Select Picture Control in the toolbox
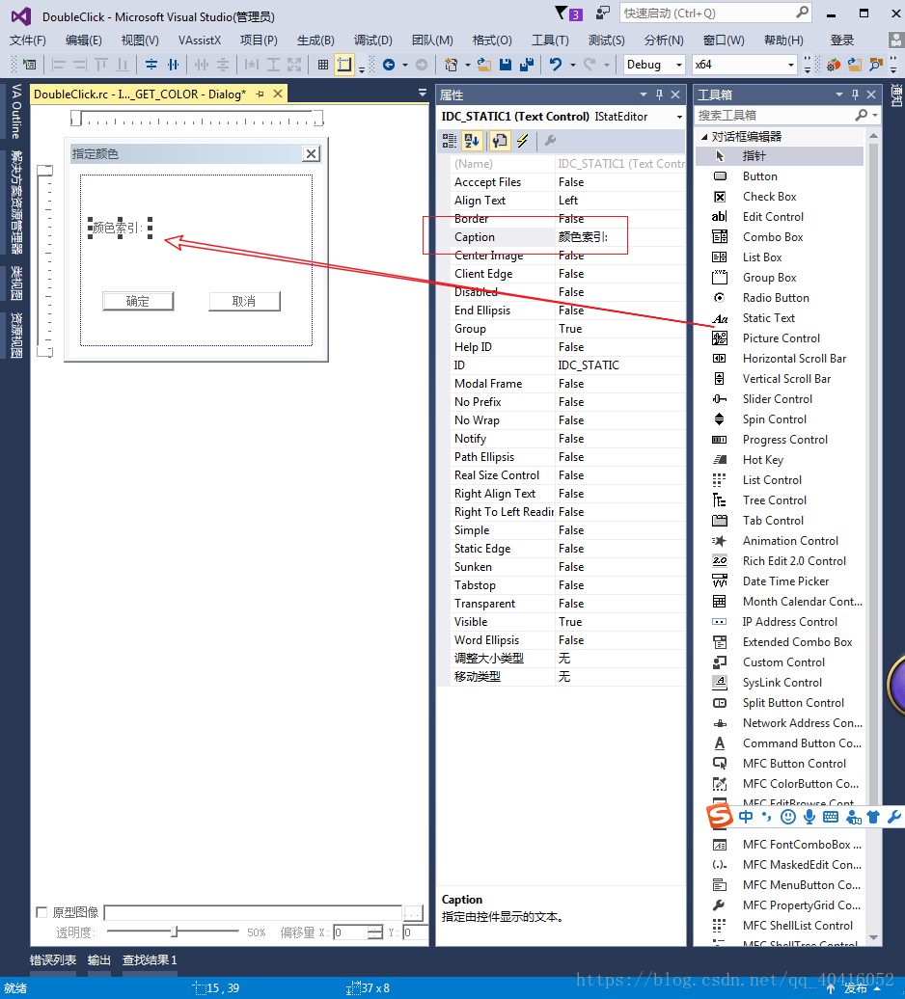 coord(780,338)
